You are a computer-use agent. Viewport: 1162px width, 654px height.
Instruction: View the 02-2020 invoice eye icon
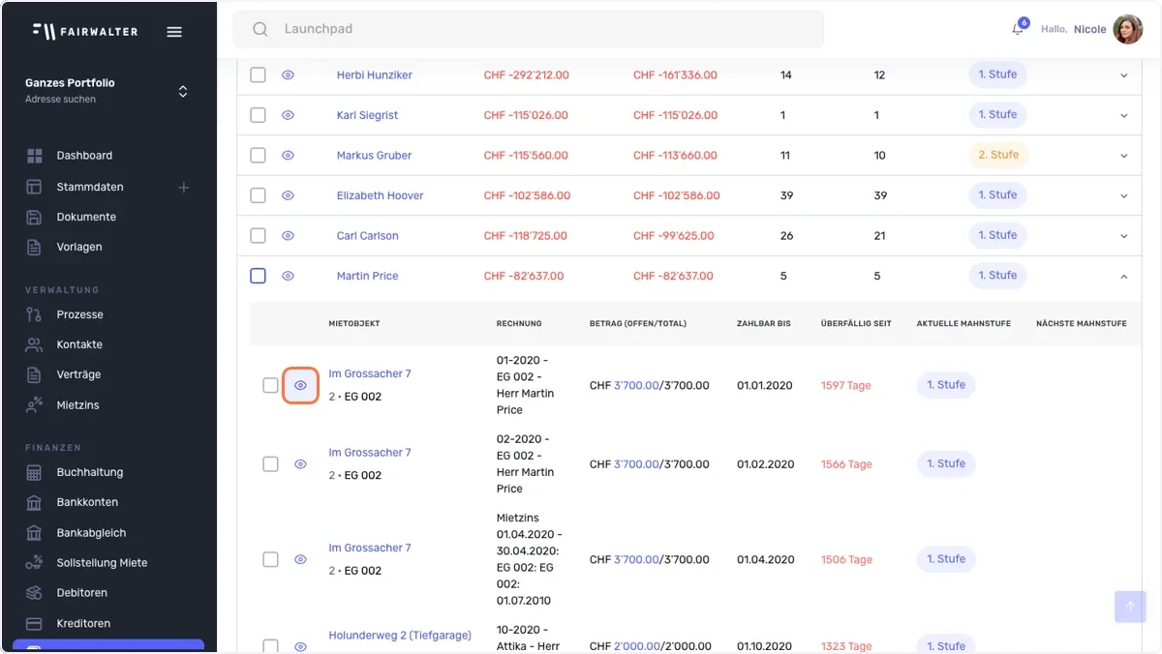click(300, 464)
